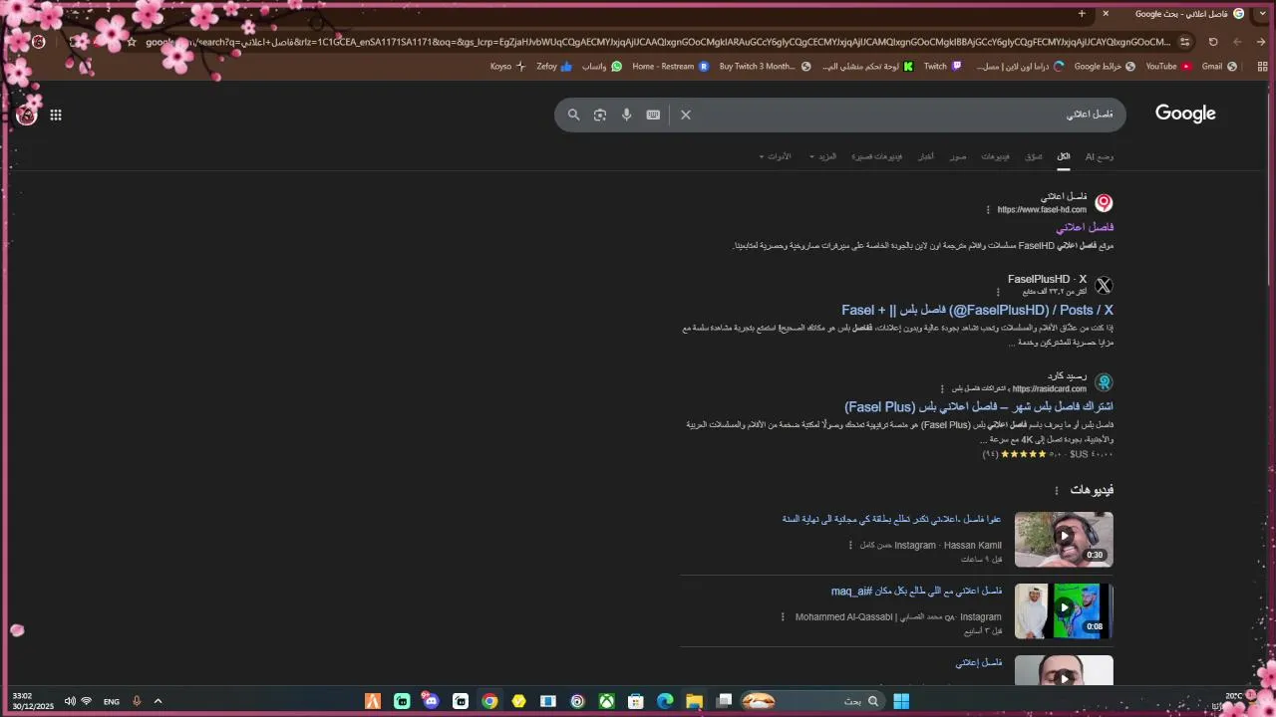The width and height of the screenshot is (1276, 717).
Task: Expand the المزيد (More) dropdown
Action: pyautogui.click(x=823, y=156)
